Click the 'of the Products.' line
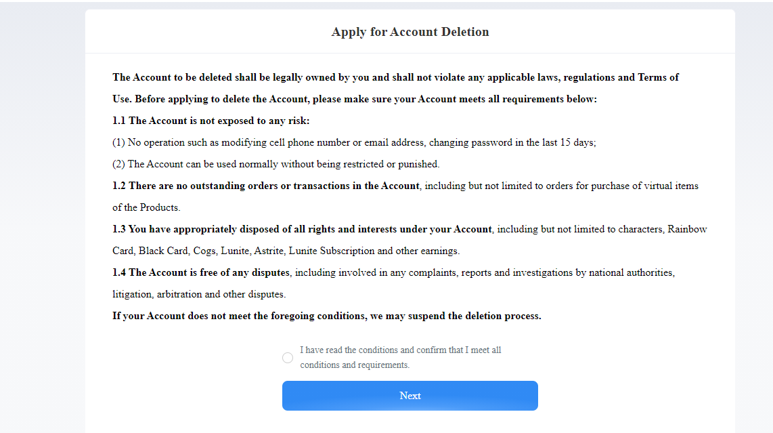The width and height of the screenshot is (773, 433). [x=146, y=208]
